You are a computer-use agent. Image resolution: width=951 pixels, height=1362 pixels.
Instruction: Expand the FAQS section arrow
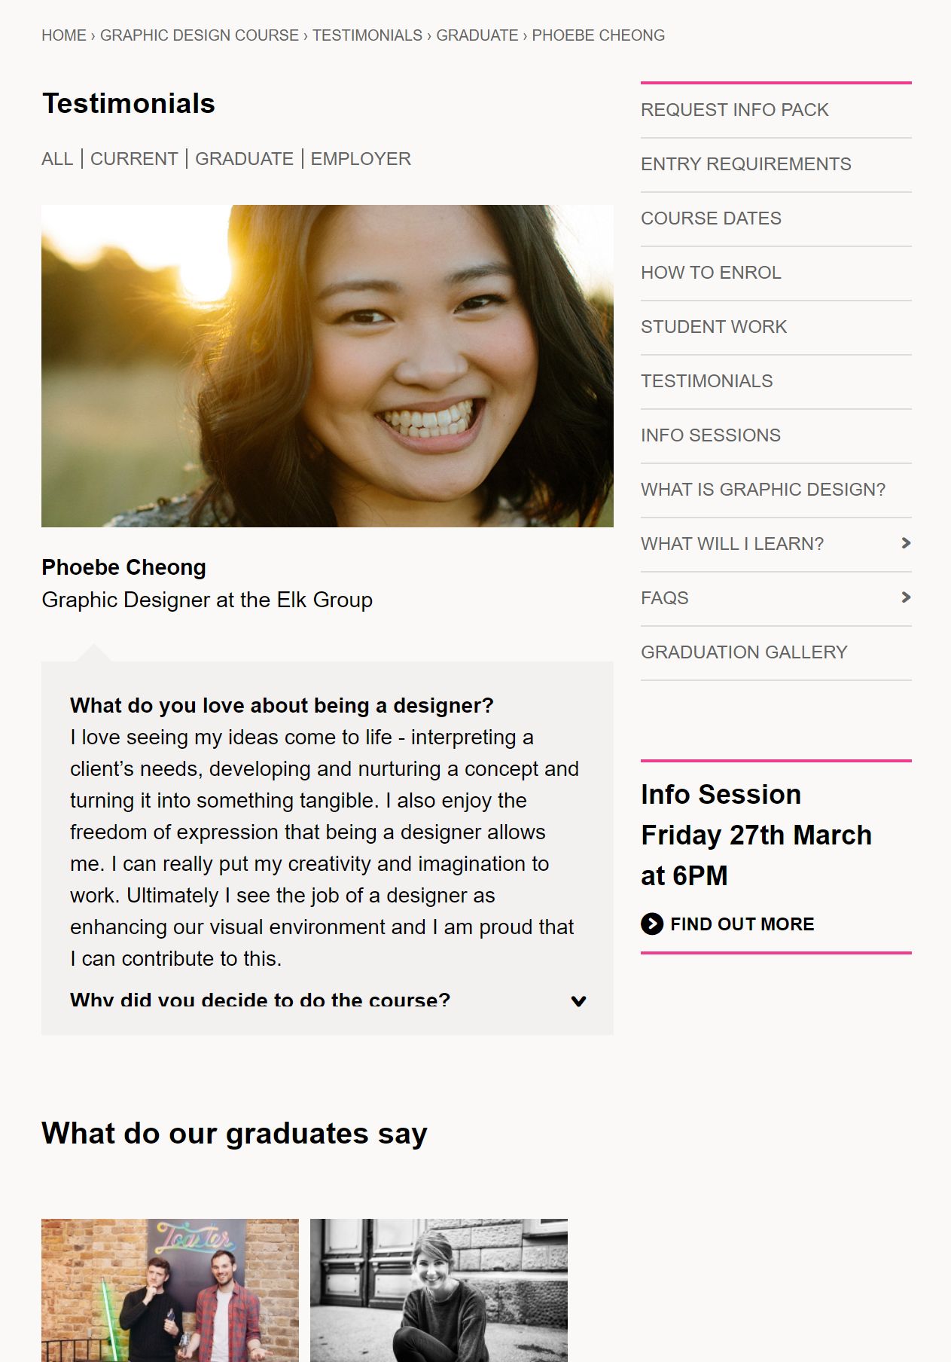(906, 597)
